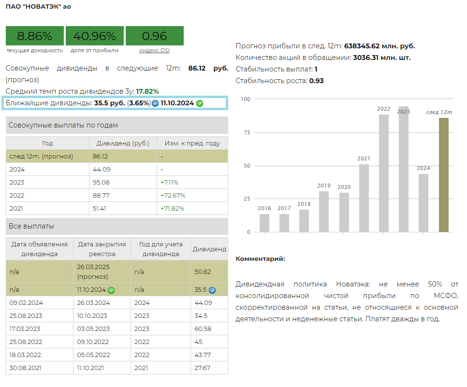The width and height of the screenshot is (467, 387).
Task: Click green checkmark in highlighted nearest dividends line
Action: point(200,103)
